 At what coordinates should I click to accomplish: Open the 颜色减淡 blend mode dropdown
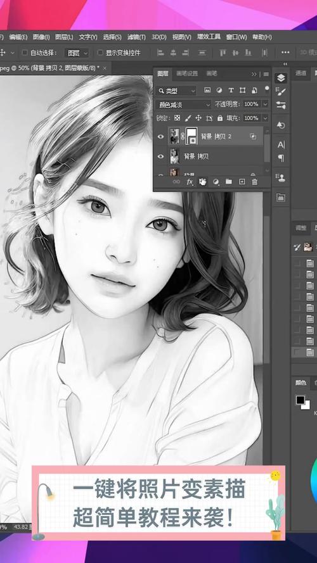183,104
